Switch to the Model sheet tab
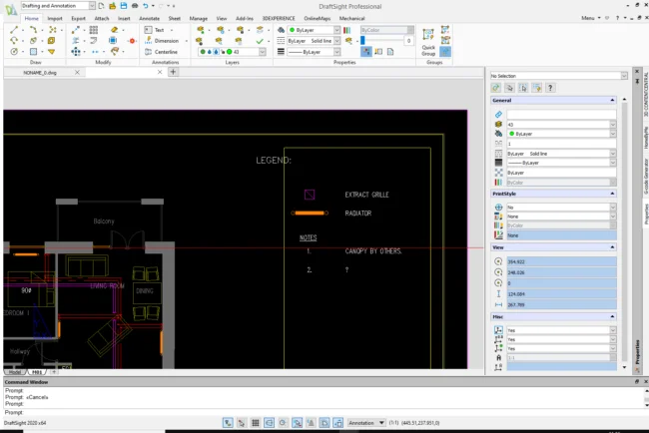This screenshot has width=649, height=433. point(14,371)
